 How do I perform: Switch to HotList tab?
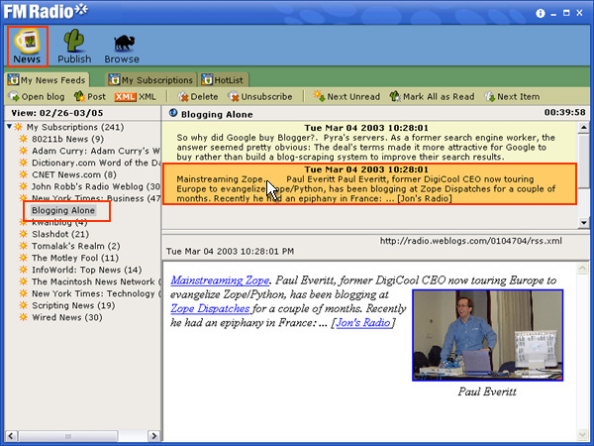(x=223, y=80)
